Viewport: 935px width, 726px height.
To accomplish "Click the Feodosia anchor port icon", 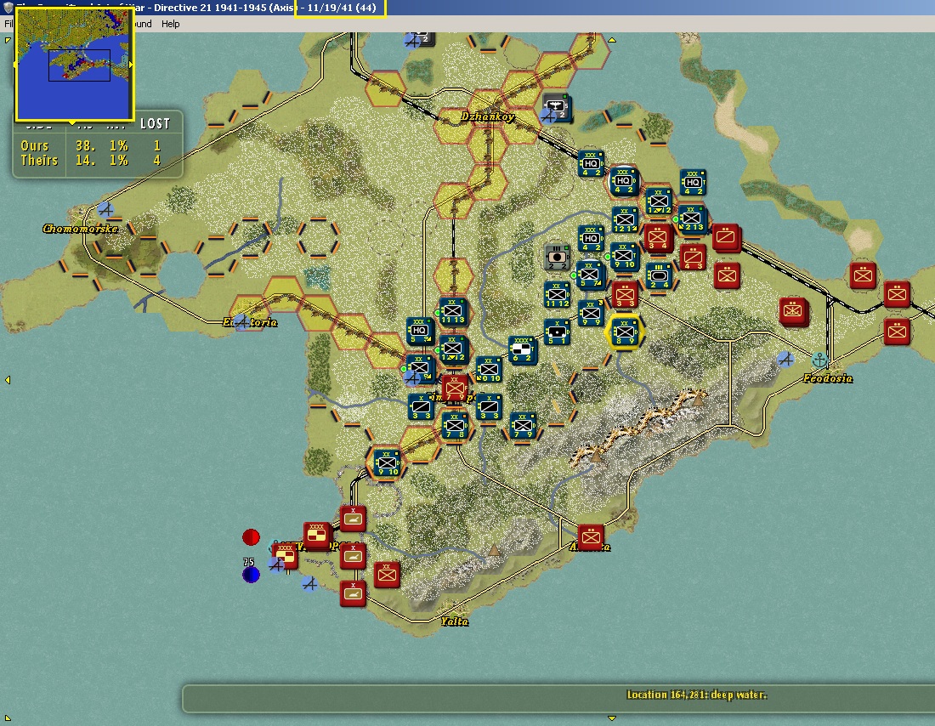I will (x=820, y=360).
